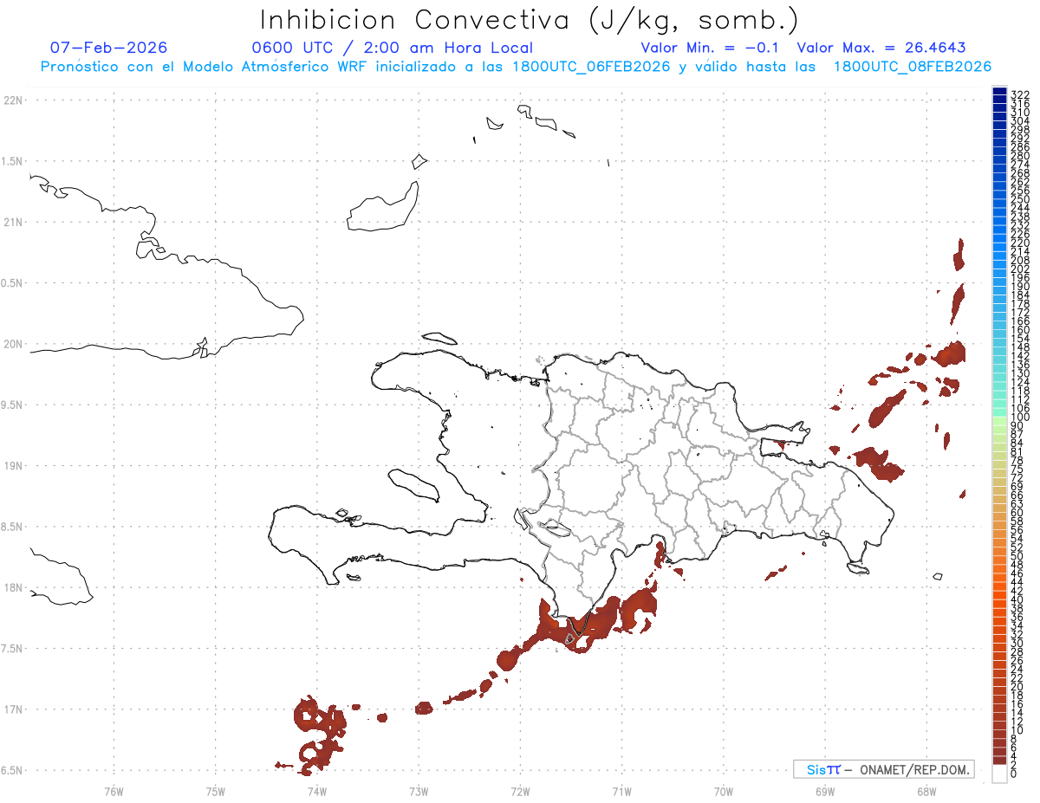1040x803 pixels.
Task: Click the 202 value on the color scale
Action: tap(1020, 269)
